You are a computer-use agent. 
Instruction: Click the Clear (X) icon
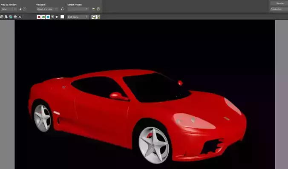(20, 17)
